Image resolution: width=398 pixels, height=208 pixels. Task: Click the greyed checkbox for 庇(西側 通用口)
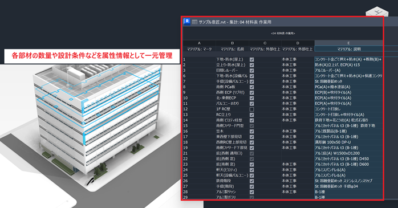(251, 153)
